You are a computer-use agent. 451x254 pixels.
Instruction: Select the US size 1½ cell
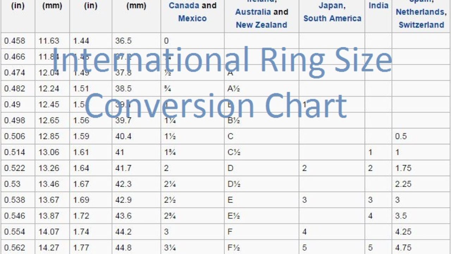pyautogui.click(x=192, y=136)
